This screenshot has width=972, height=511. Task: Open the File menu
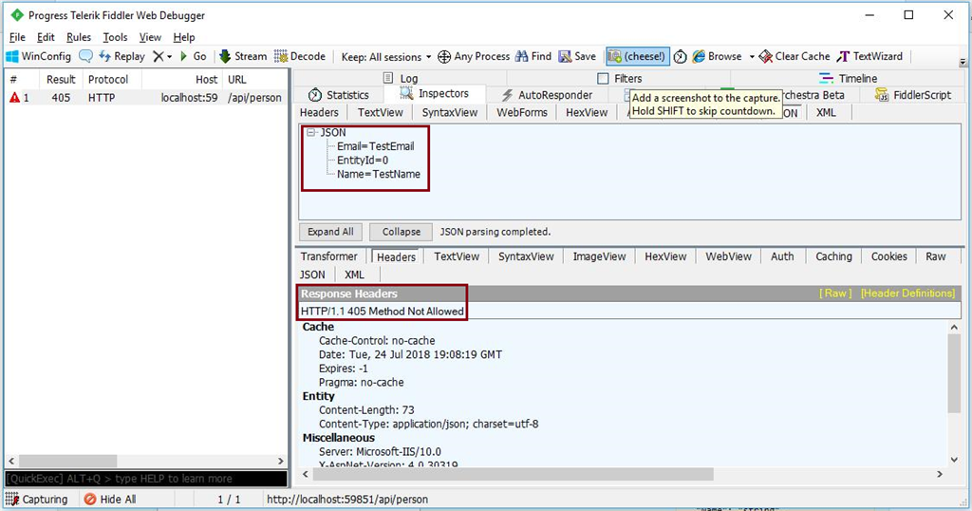pyautogui.click(x=17, y=37)
